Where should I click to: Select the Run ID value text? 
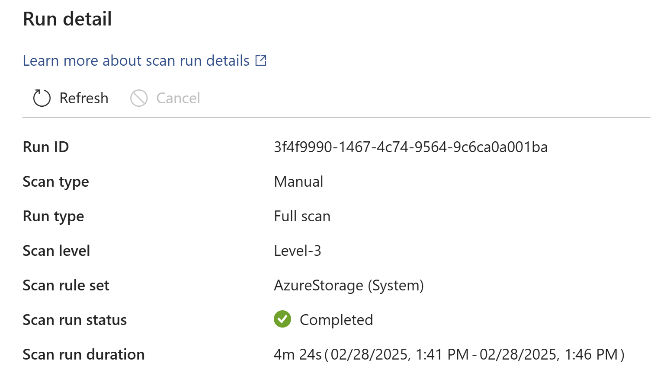click(410, 147)
